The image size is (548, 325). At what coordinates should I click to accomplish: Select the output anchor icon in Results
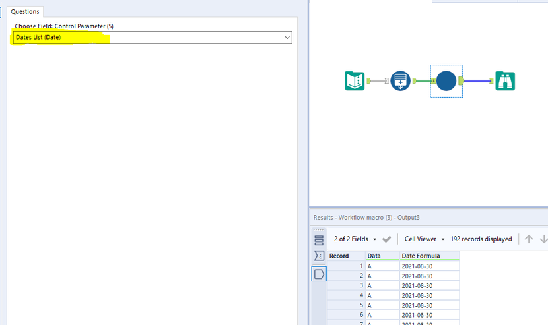pos(319,274)
